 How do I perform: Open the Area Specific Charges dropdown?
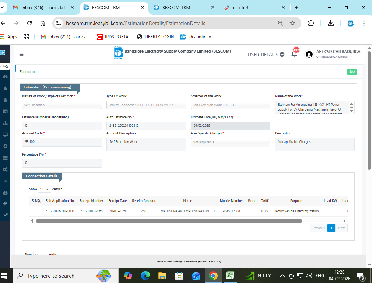point(230,142)
